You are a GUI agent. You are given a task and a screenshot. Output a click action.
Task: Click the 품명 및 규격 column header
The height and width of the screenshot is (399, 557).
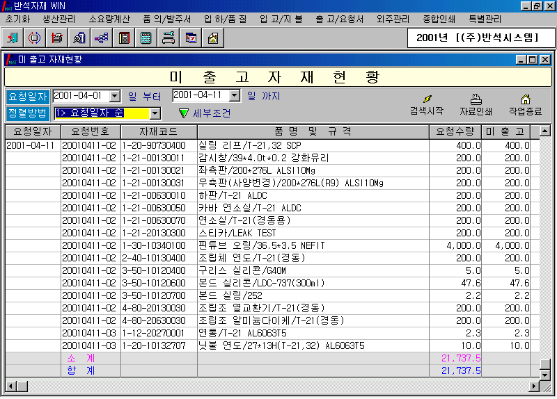313,131
